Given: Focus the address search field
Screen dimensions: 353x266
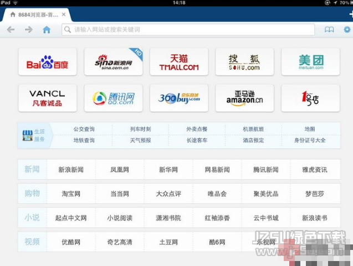Looking at the screenshot, I should (x=188, y=29).
